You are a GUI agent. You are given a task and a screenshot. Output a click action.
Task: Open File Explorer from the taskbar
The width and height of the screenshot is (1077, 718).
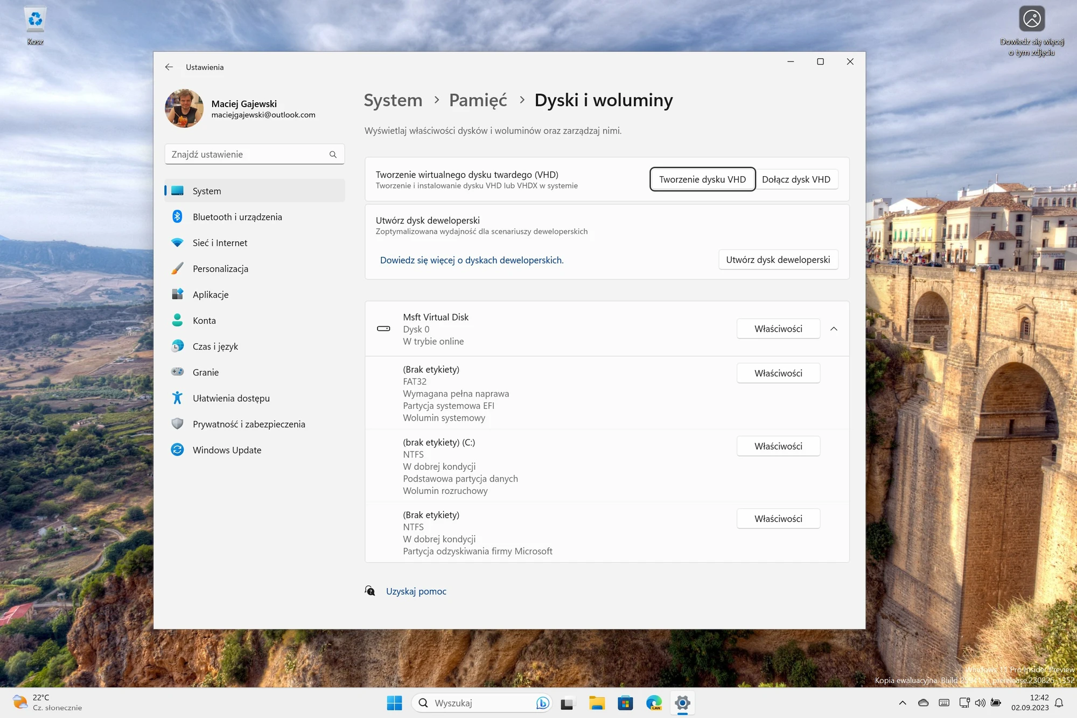pos(597,702)
